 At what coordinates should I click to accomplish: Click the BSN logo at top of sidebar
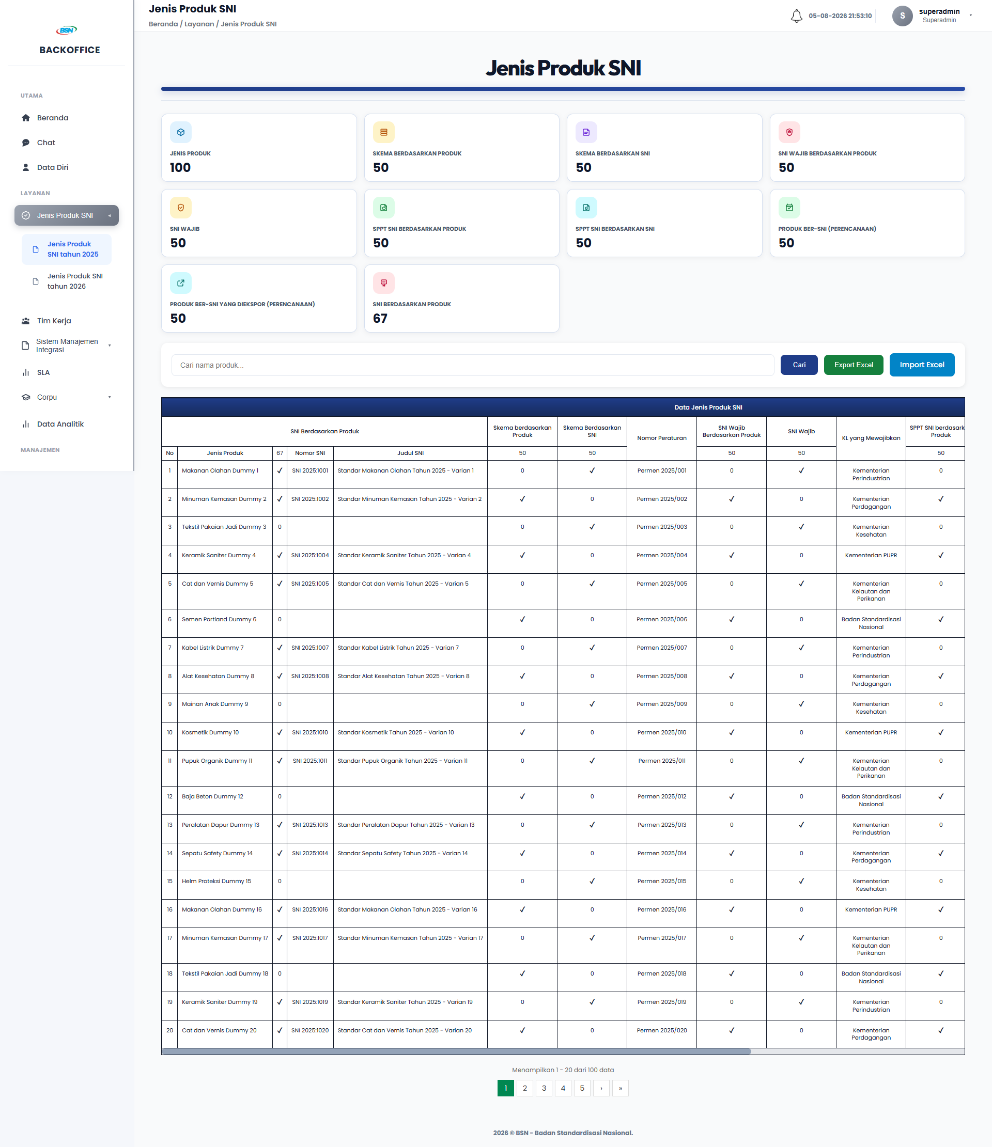[67, 30]
